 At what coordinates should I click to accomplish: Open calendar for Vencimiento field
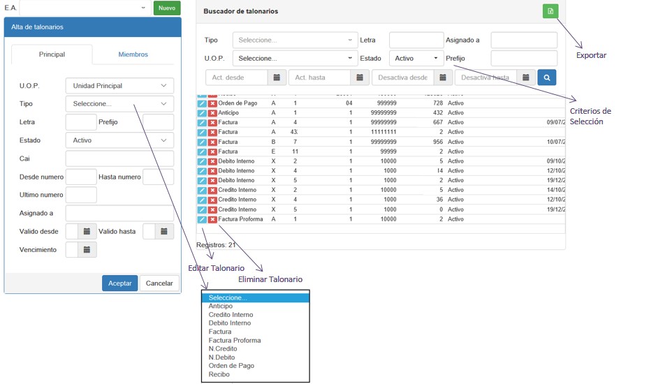click(x=87, y=249)
